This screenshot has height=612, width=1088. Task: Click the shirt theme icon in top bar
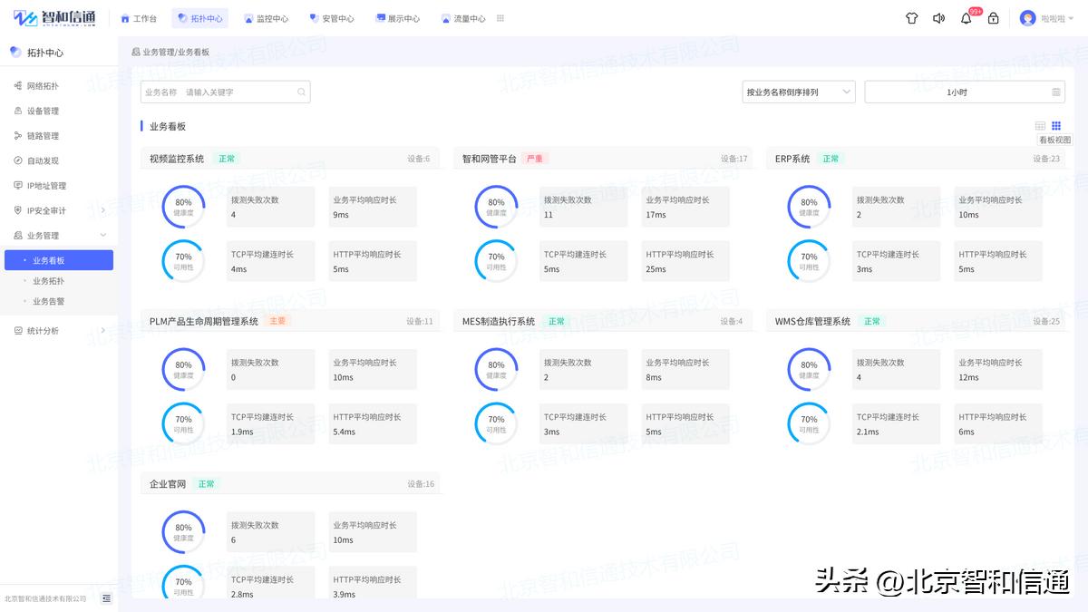coord(911,17)
